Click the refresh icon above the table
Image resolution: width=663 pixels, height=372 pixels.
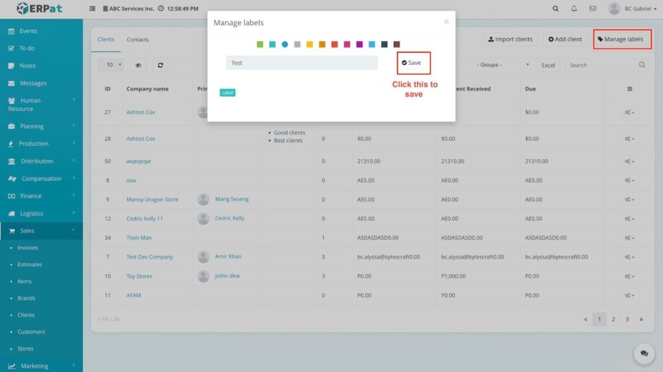coord(160,65)
